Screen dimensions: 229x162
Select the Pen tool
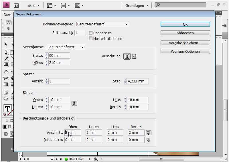(x=6, y=52)
